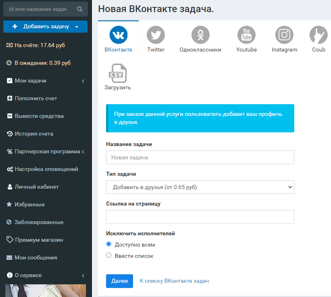Click the percent icon of Партнерская программа

tap(10, 151)
